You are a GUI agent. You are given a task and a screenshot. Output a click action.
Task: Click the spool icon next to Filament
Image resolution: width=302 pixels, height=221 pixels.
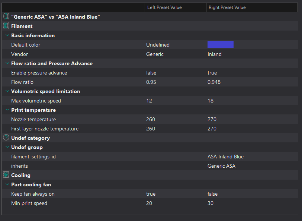[x=6, y=26]
